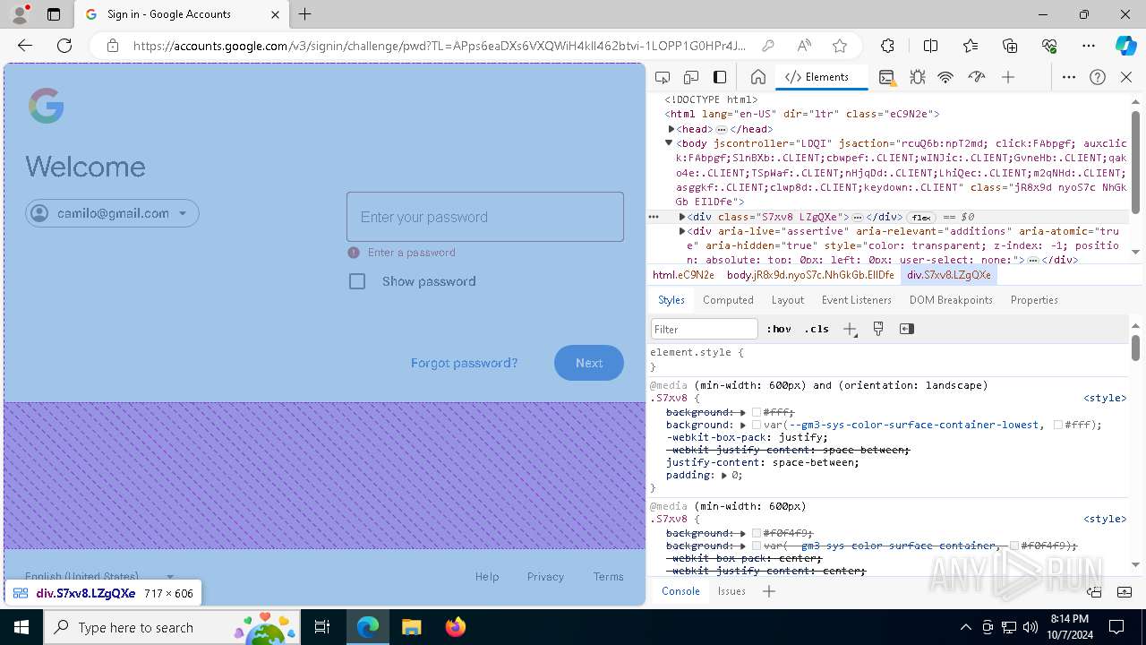Open the Collections icon
Screen dimensions: 1146x645
[x=1010, y=46]
